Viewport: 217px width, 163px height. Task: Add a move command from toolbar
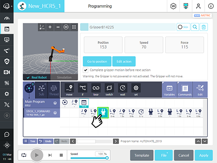coord(69,89)
